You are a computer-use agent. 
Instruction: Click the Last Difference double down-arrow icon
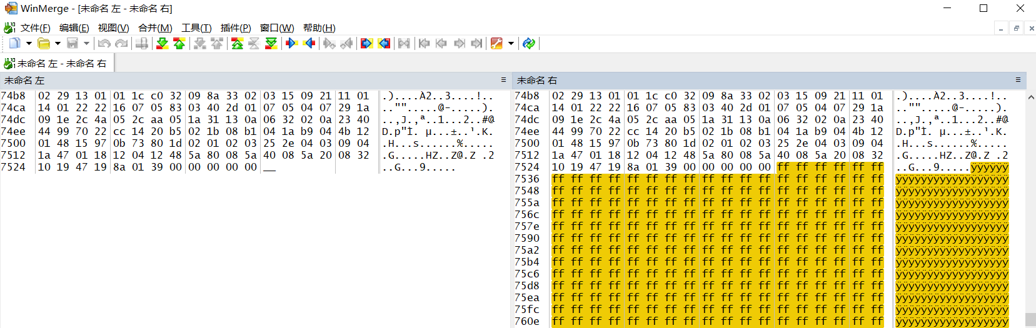pyautogui.click(x=271, y=43)
